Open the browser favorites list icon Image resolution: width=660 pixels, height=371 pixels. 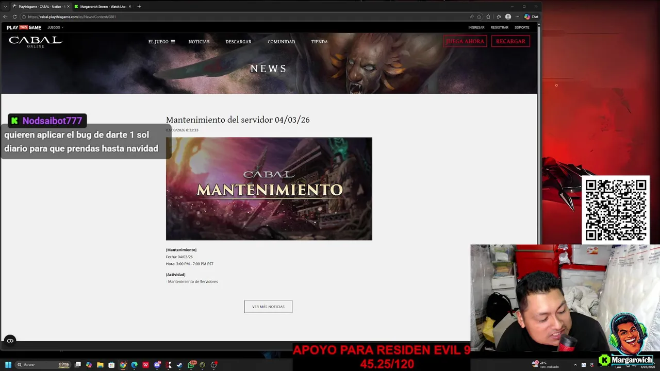pyautogui.click(x=499, y=16)
